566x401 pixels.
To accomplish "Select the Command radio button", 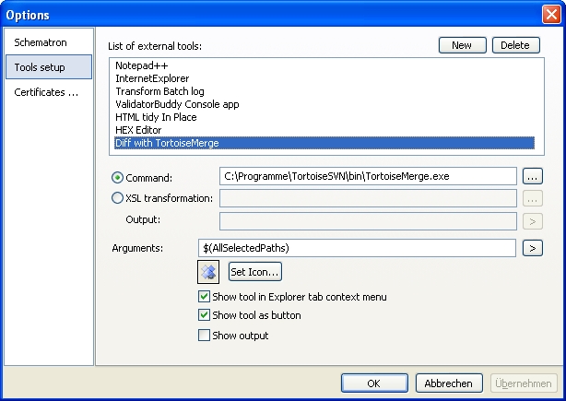I will pos(117,178).
